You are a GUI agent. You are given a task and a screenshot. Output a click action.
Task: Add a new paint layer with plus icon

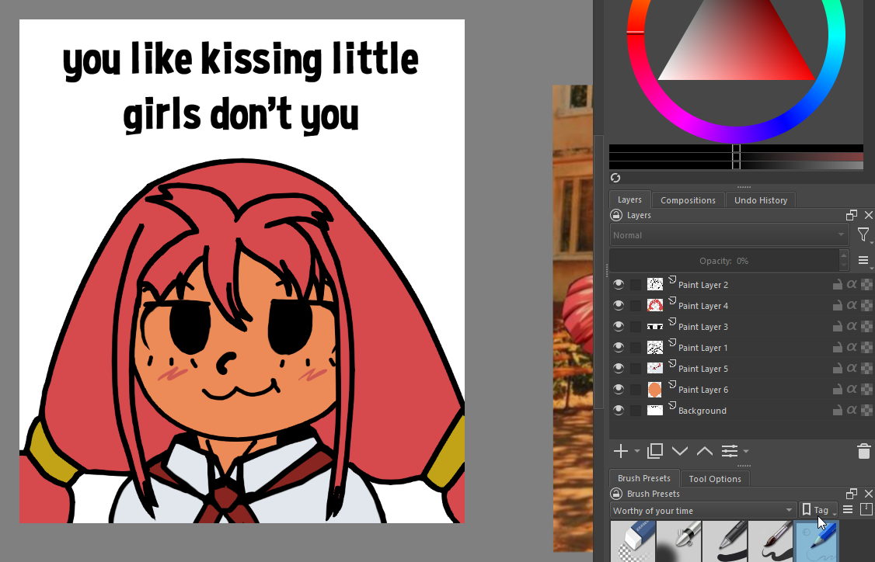pyautogui.click(x=621, y=451)
